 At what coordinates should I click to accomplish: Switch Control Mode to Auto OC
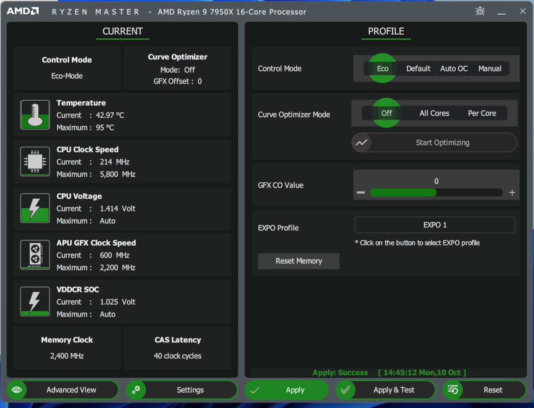(454, 68)
